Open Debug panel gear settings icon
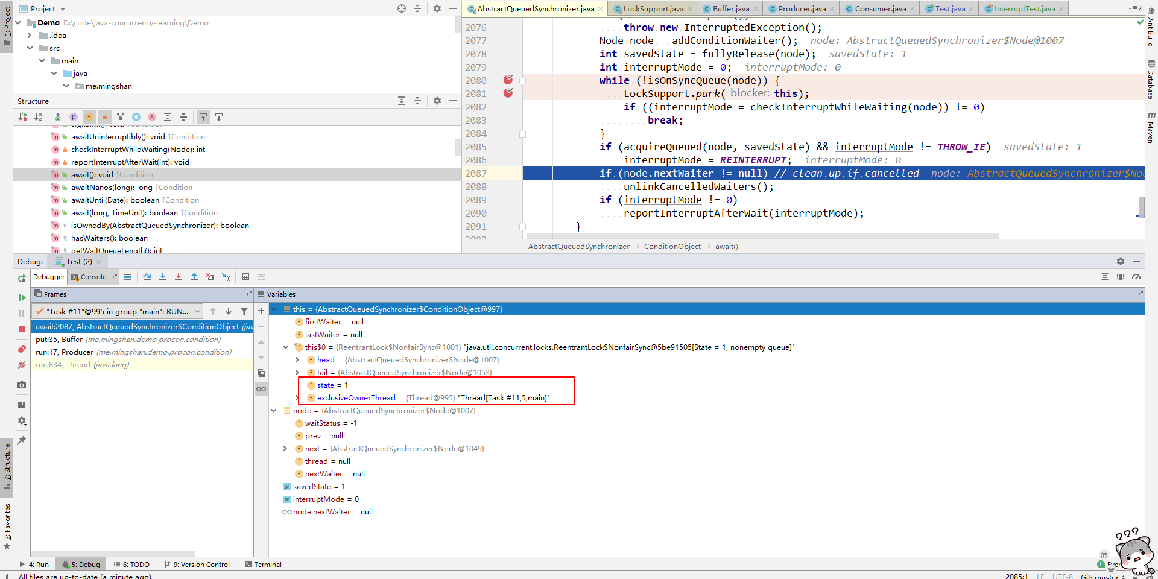Viewport: 1158px width, 579px height. click(1121, 261)
